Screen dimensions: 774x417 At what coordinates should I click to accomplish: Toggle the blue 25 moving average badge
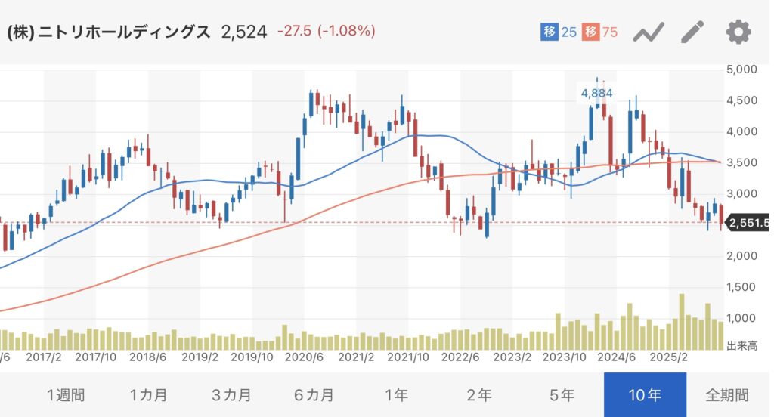point(559,32)
